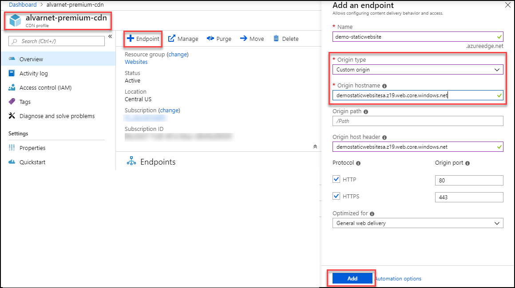Viewport: 515px width, 288px height.
Task: Open Diagnose and solve problems
Action: pyautogui.click(x=58, y=116)
